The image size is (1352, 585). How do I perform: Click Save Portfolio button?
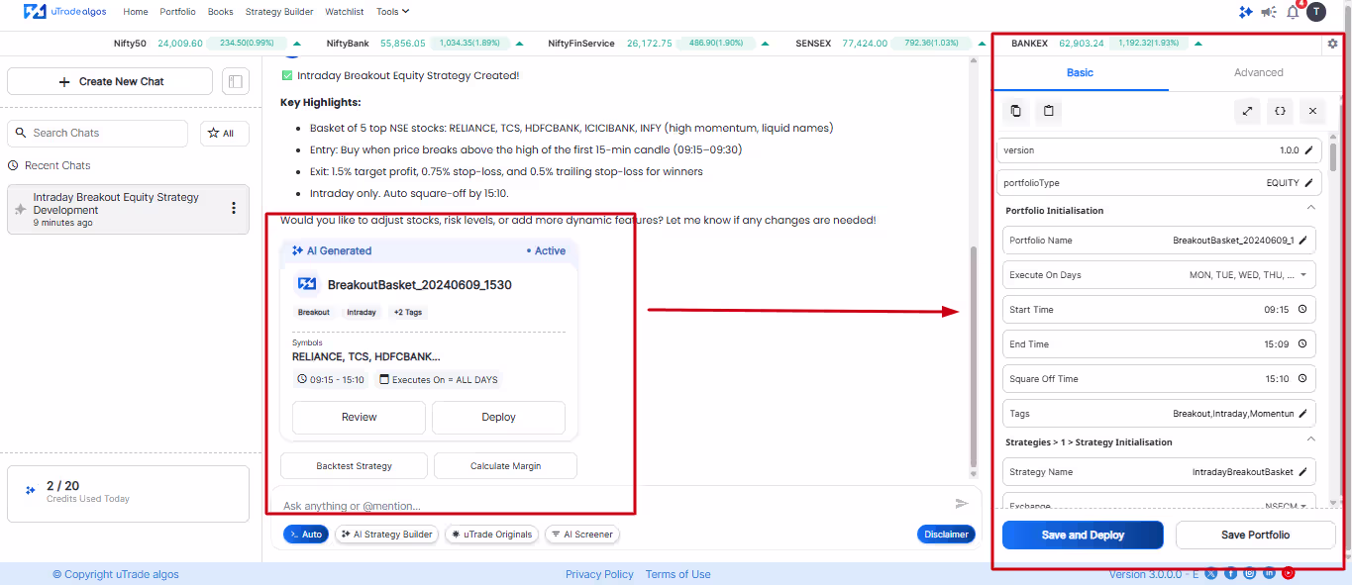point(1256,535)
